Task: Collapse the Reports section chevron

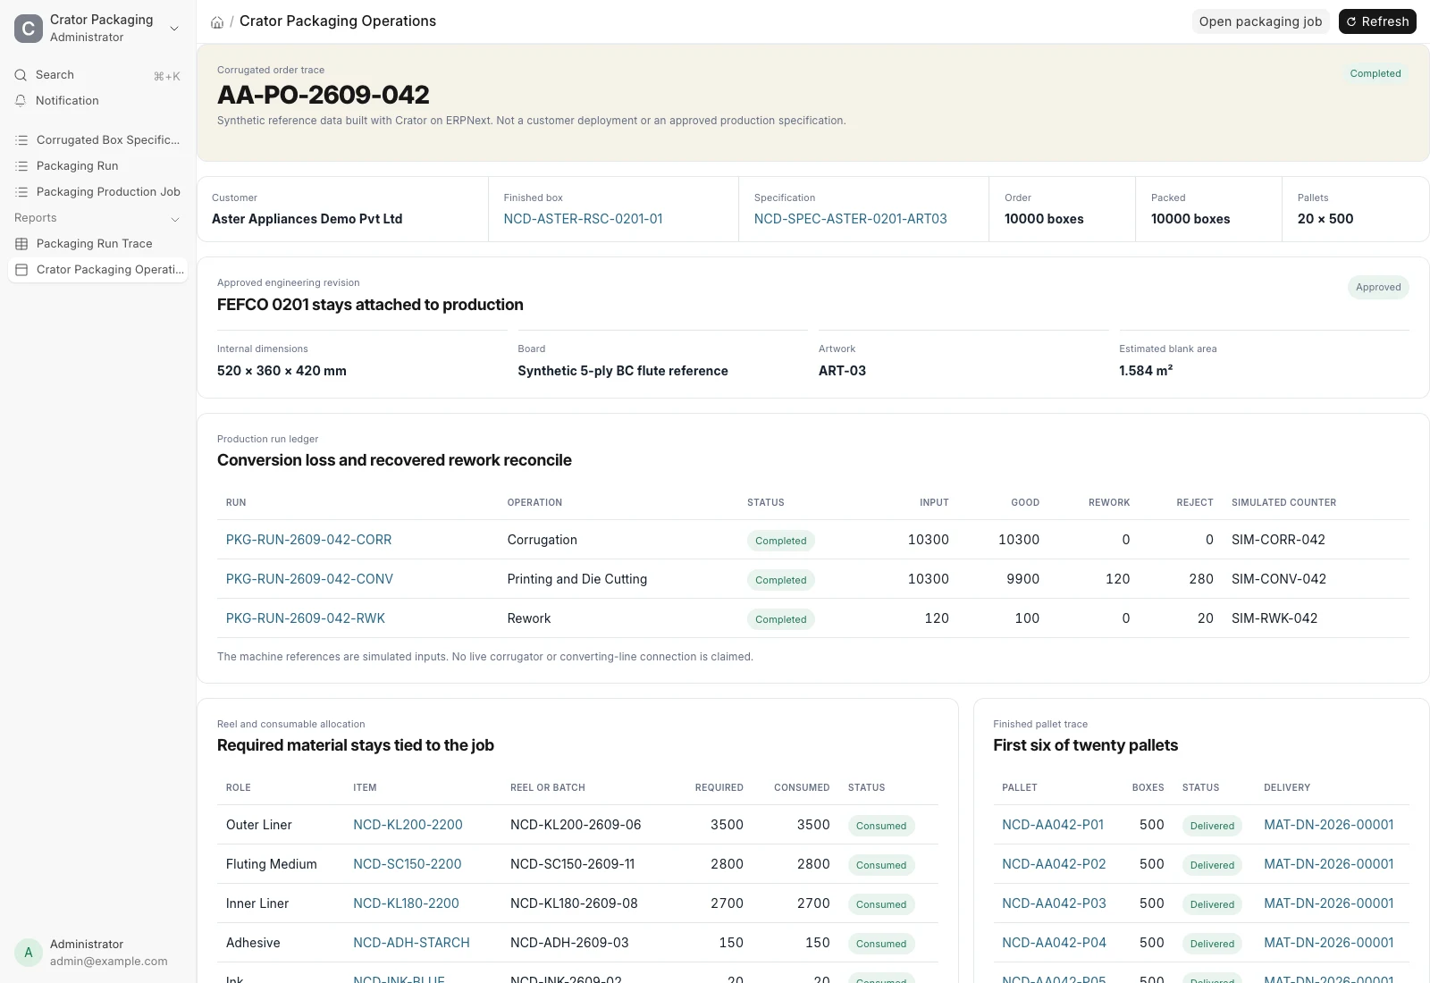Action: tap(175, 219)
